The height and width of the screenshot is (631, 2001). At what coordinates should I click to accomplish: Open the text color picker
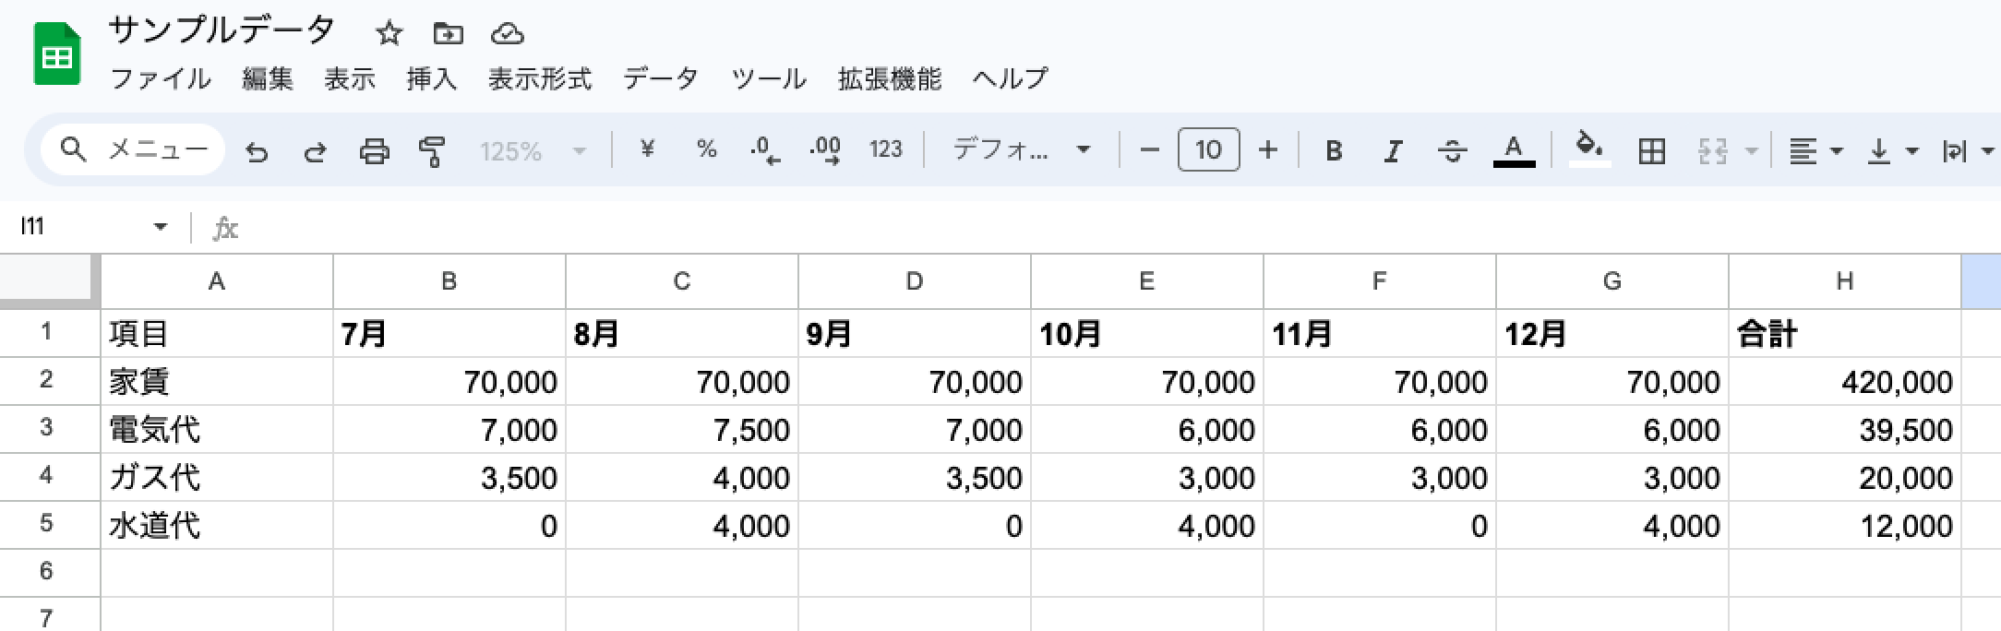click(1514, 150)
